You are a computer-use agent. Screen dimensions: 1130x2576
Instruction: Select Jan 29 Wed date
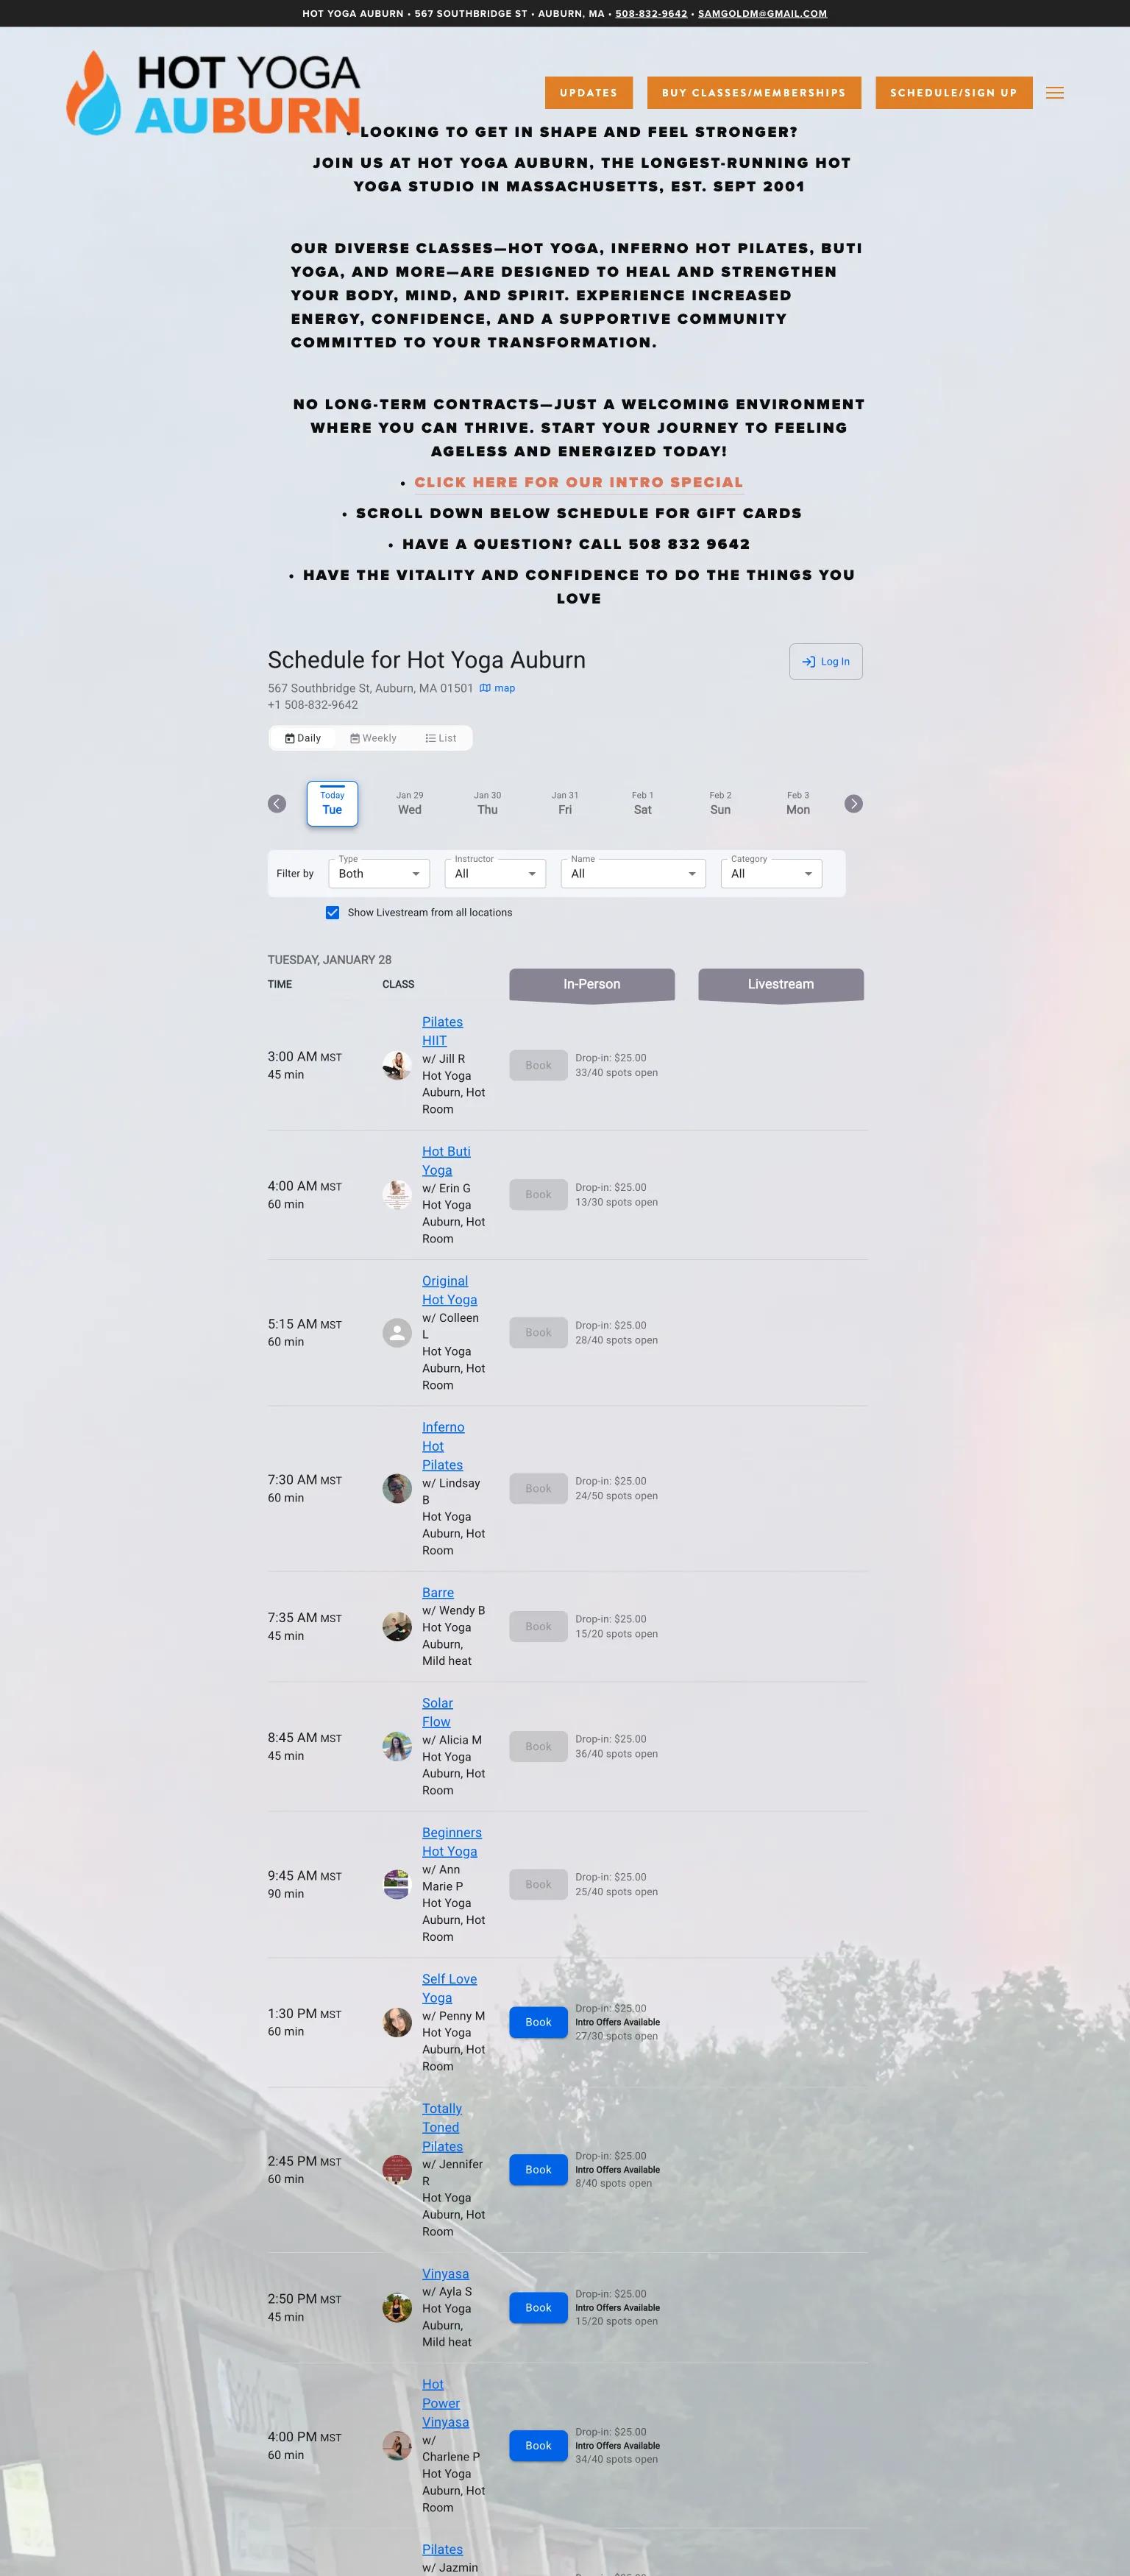[x=410, y=804]
